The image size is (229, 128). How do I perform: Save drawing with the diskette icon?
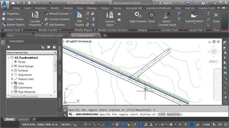[24, 3]
